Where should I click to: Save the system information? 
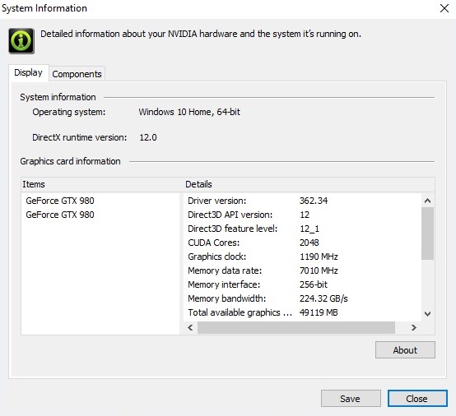(x=351, y=399)
